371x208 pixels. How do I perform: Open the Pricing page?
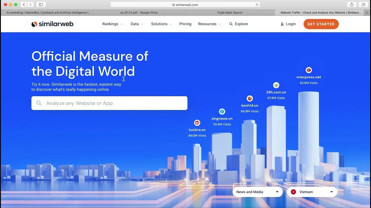[185, 24]
